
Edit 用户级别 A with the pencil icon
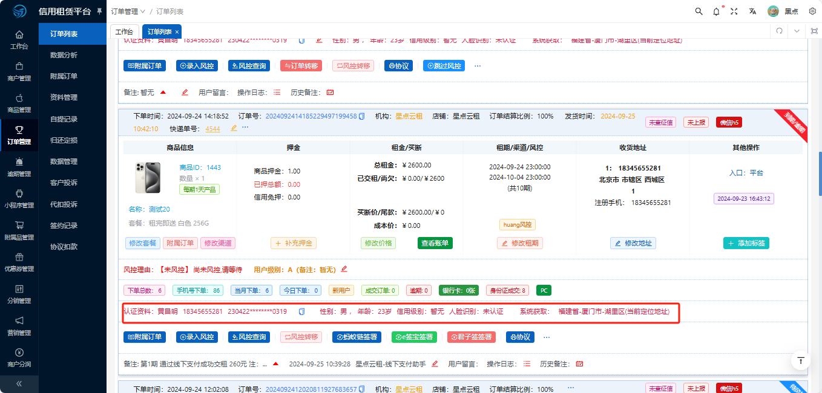click(x=344, y=269)
